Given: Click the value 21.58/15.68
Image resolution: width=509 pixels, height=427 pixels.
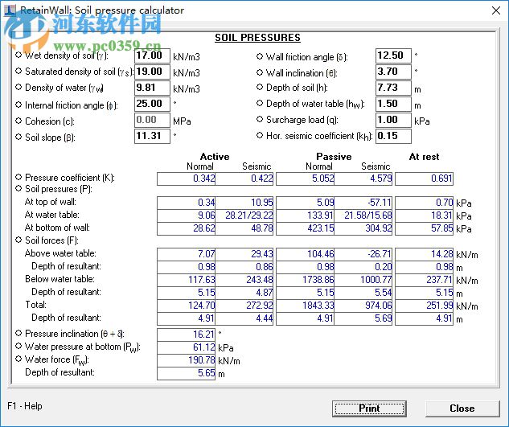Looking at the screenshot, I should coord(363,216).
